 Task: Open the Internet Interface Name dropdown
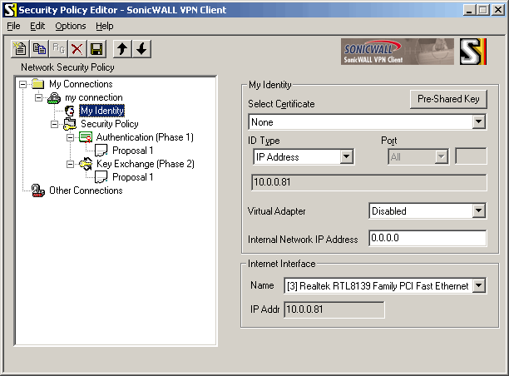(x=479, y=286)
